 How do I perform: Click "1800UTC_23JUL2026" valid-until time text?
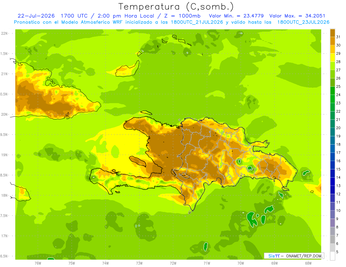pyautogui.click(x=303, y=22)
